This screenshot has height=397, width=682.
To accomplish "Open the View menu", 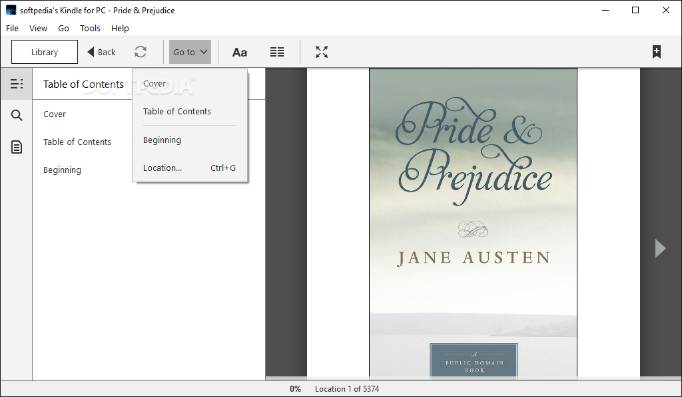I will tap(38, 28).
